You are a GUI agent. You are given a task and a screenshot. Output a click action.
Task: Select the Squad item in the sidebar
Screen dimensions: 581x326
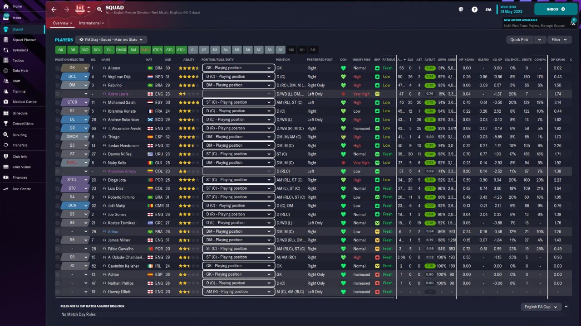click(x=23, y=29)
